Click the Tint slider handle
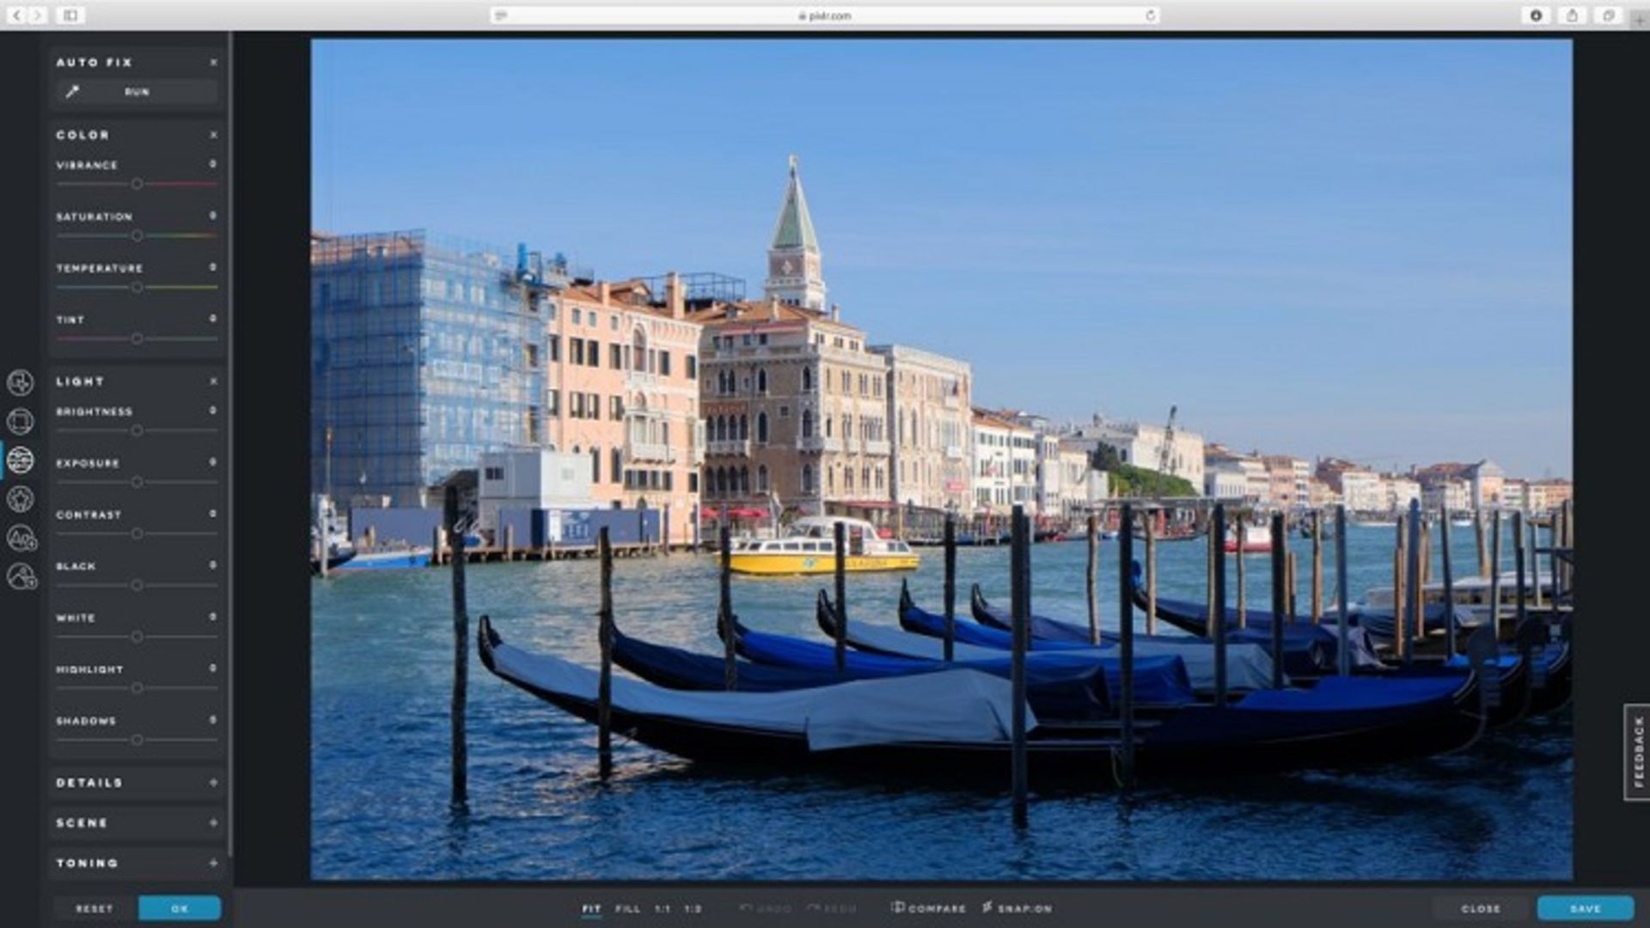This screenshot has height=928, width=1650. point(137,339)
